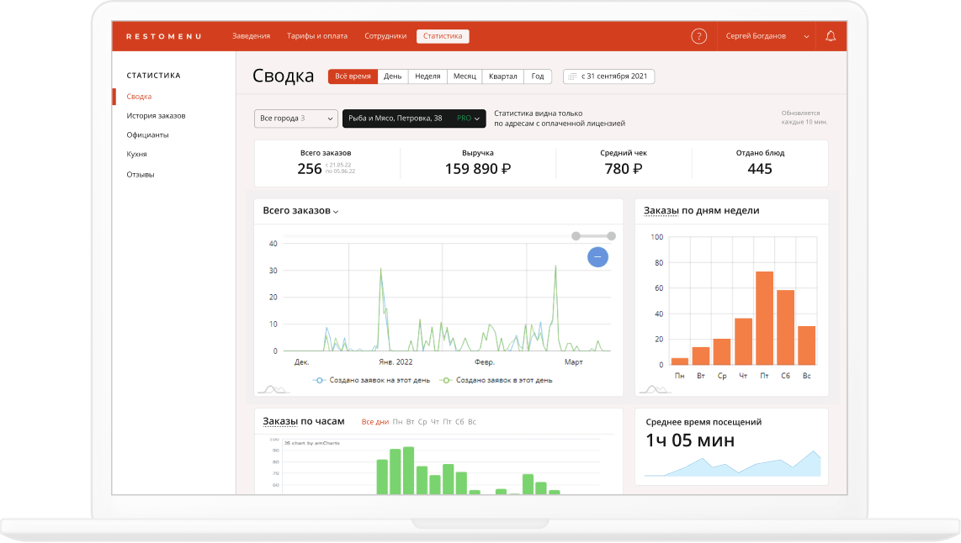This screenshot has height=543, width=961.
Task: Select the «Неделя» period option
Action: [427, 76]
